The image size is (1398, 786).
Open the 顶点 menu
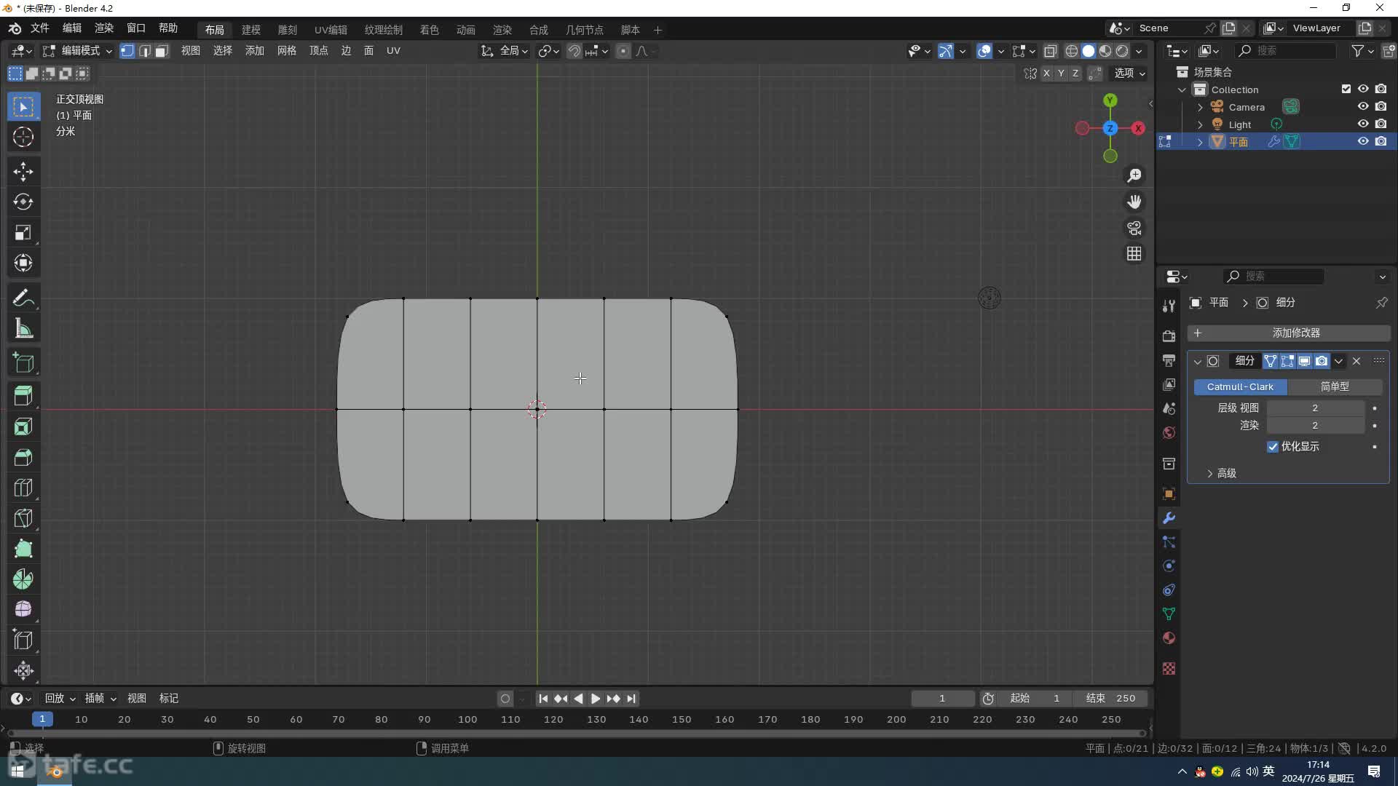tap(319, 51)
